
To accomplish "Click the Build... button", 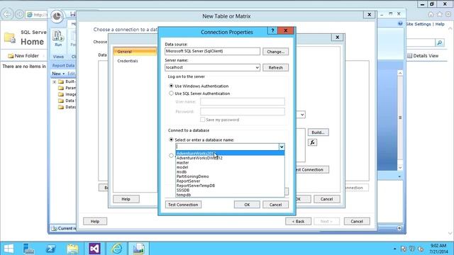I will point(319,132).
